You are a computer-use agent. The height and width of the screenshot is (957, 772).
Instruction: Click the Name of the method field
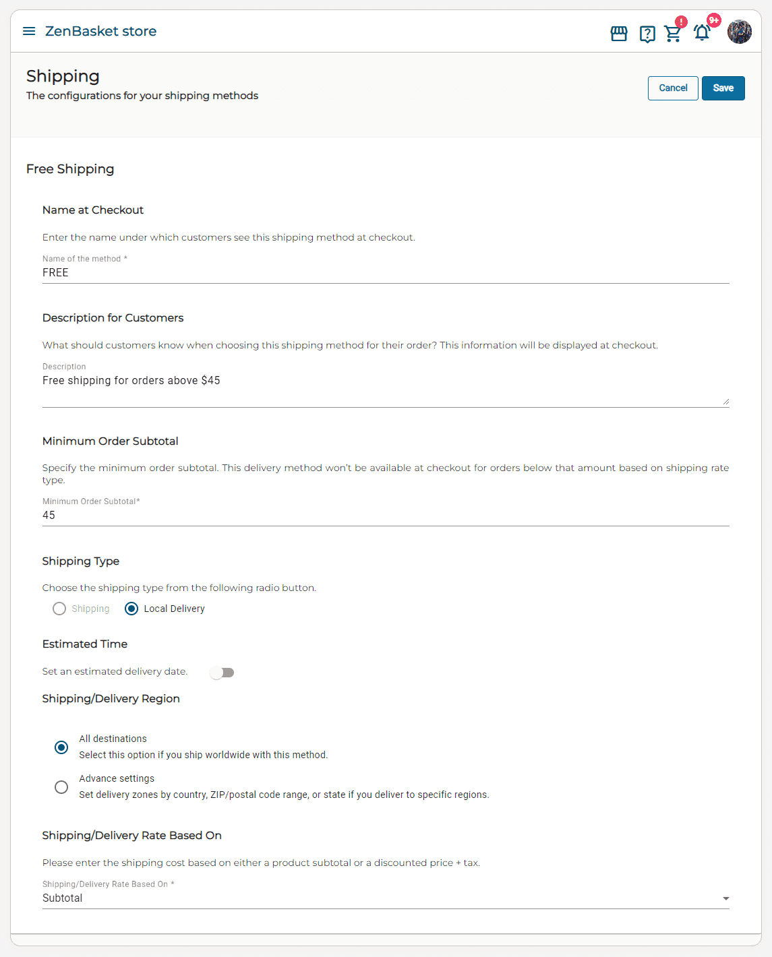point(385,273)
